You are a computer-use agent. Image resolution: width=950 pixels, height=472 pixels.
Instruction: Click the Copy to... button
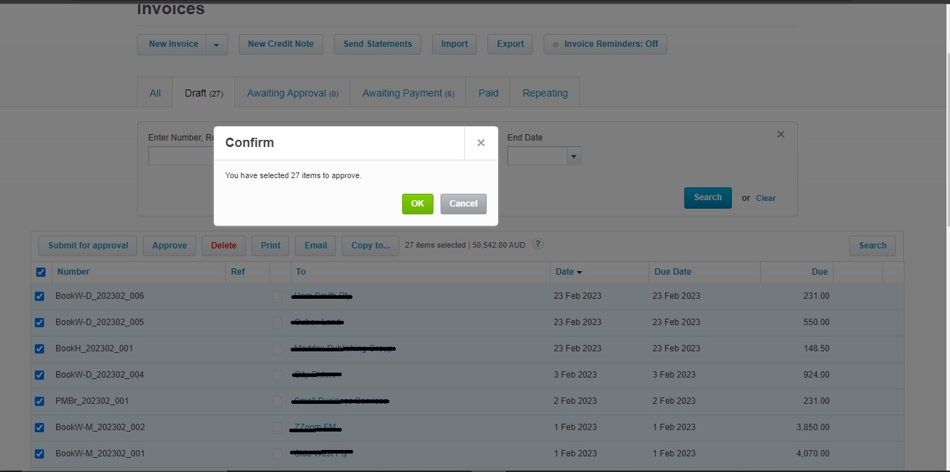coord(370,246)
